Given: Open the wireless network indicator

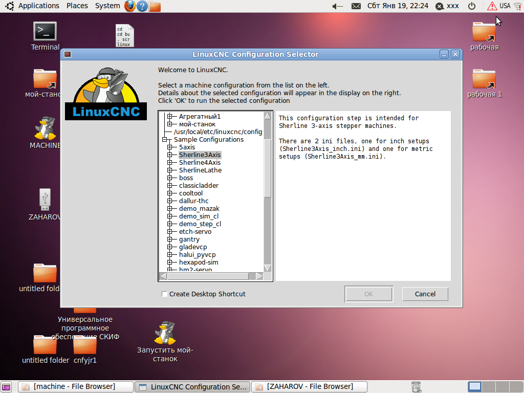Looking at the screenshot, I should (x=518, y=6).
